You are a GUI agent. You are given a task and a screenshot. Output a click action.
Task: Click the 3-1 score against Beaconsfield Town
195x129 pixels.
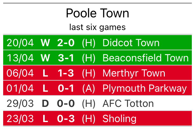click(66, 58)
